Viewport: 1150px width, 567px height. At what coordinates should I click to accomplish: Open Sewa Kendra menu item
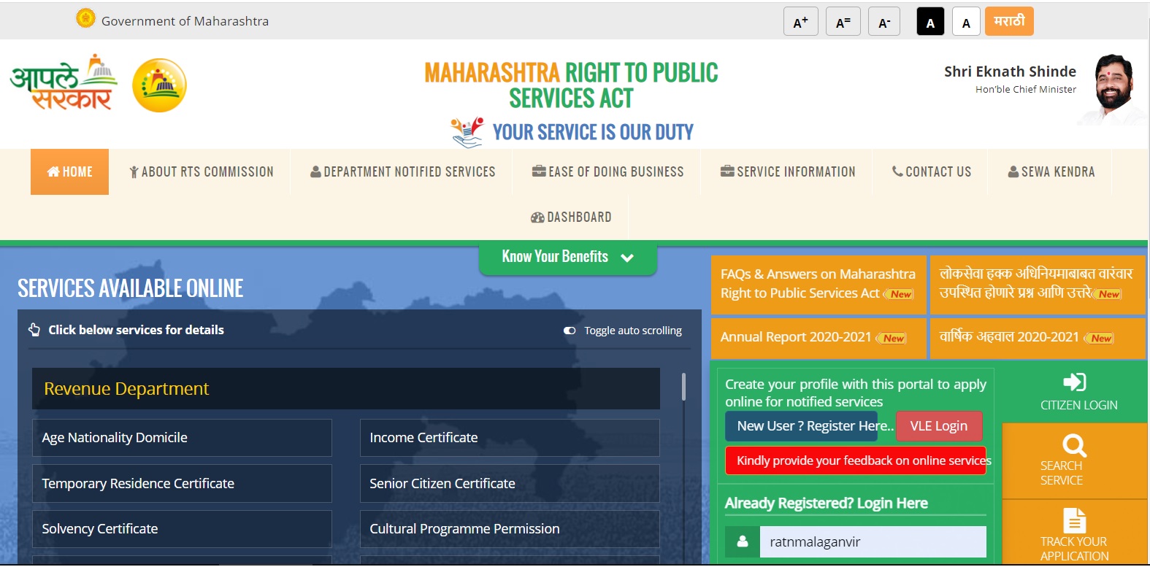pyautogui.click(x=1051, y=171)
